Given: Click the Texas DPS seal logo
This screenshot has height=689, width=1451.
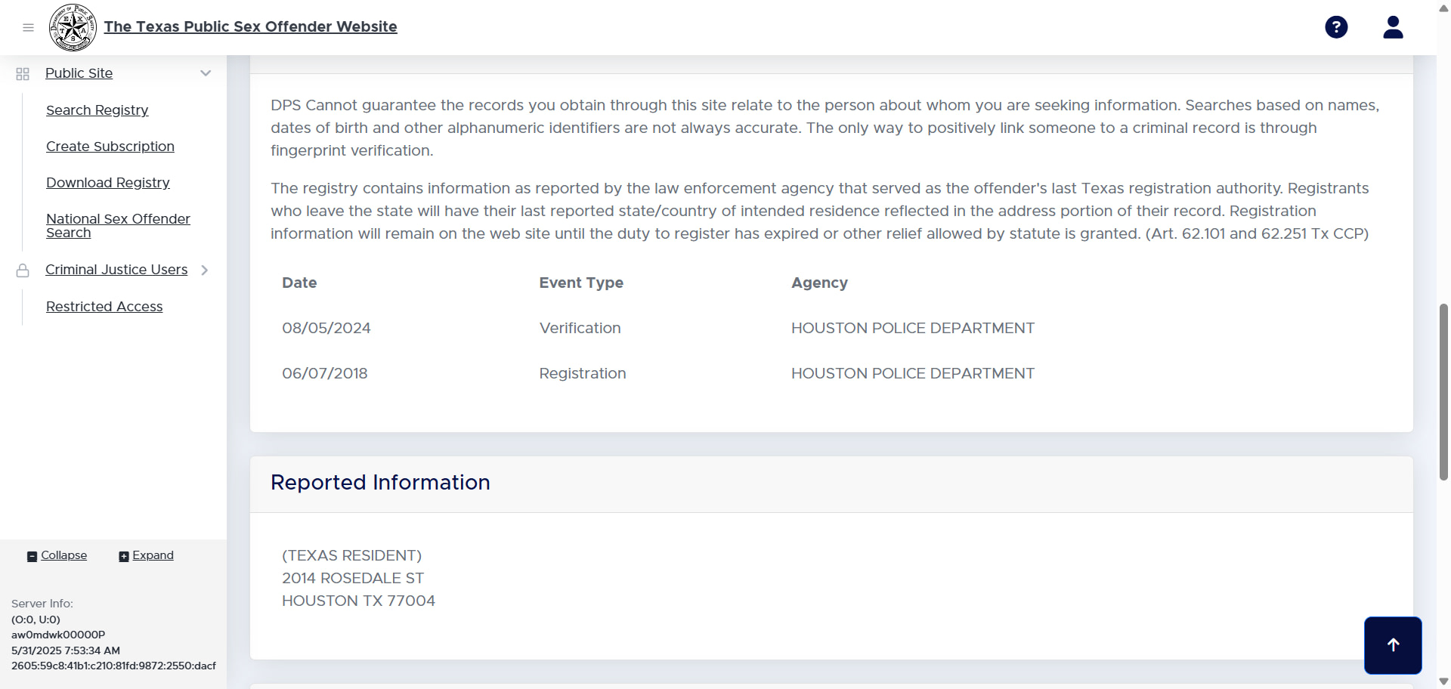Looking at the screenshot, I should click(x=73, y=27).
